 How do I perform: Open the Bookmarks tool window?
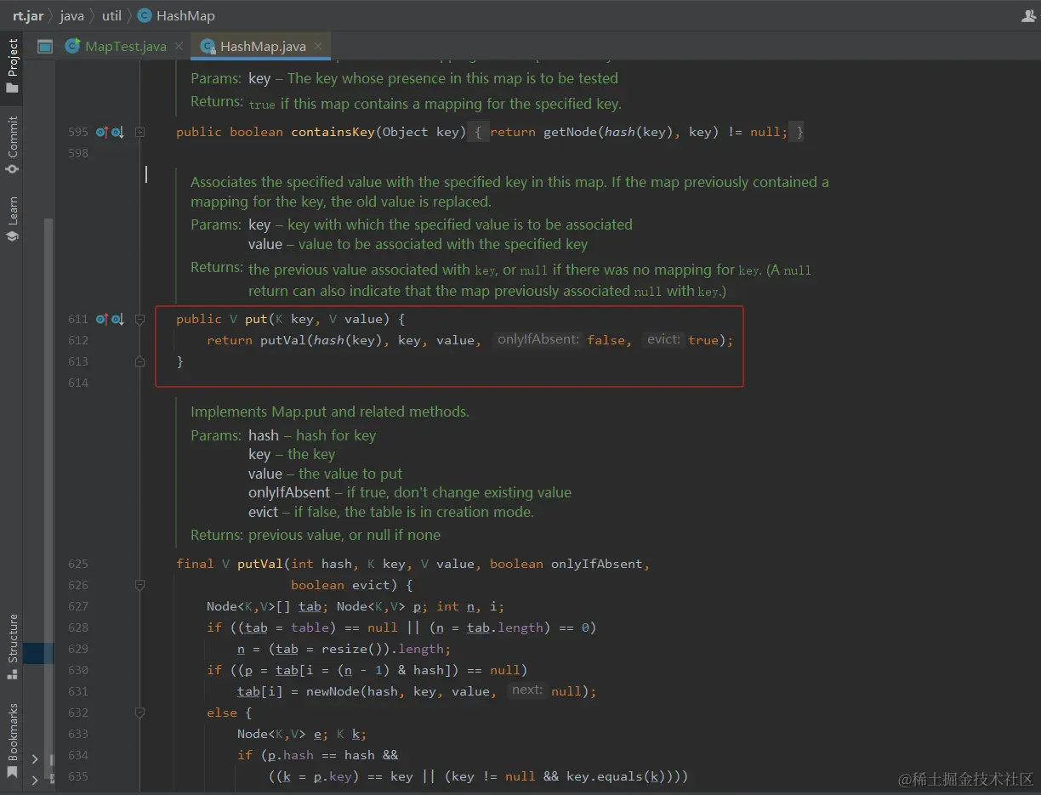pos(12,740)
